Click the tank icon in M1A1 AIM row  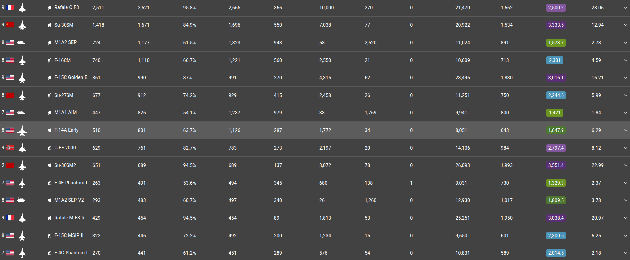click(22, 112)
